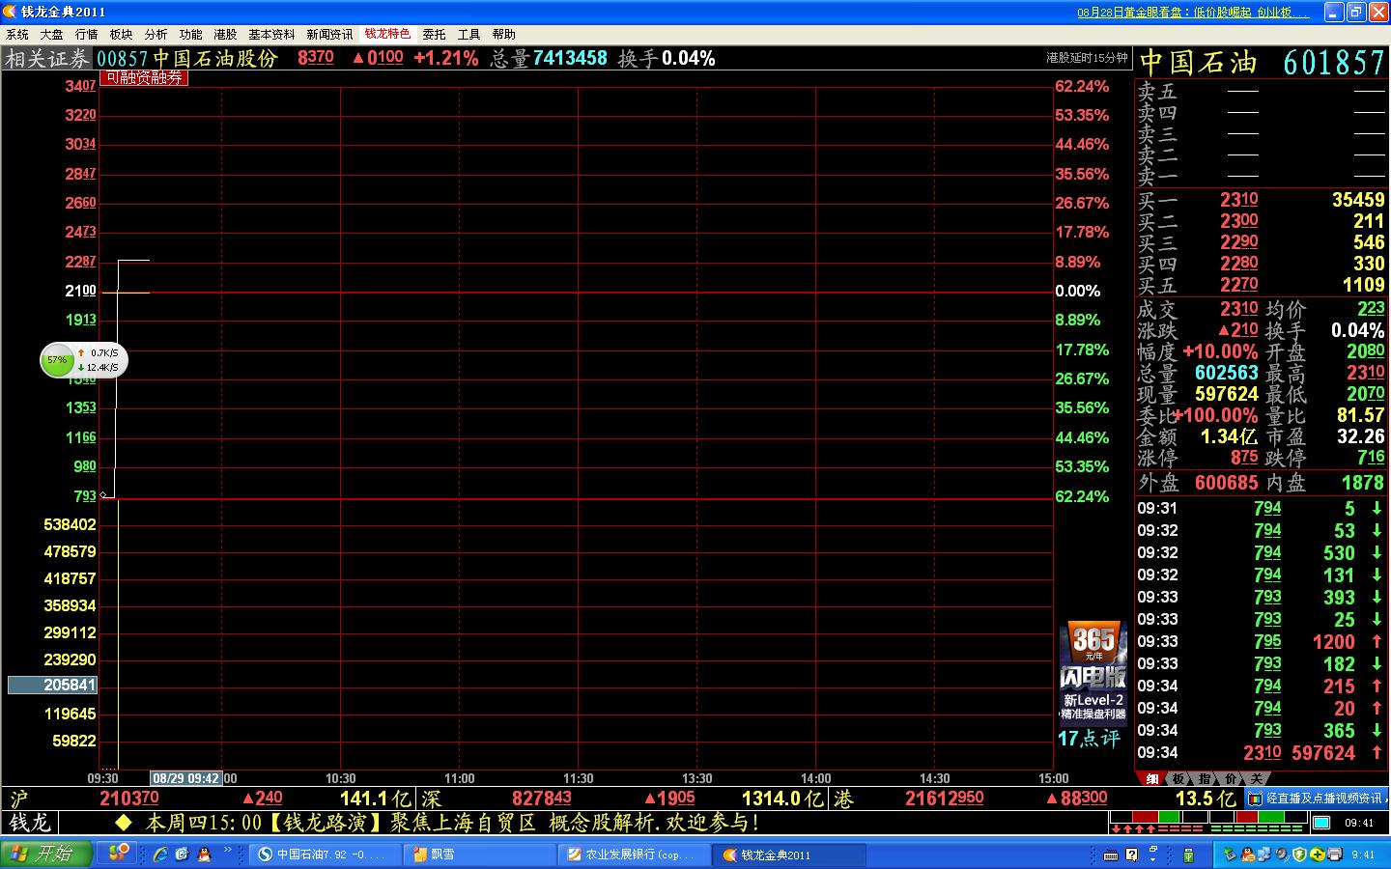The width and height of the screenshot is (1391, 869).
Task: Click the 08/29 09:42 time cursor label
Action: coord(186,778)
